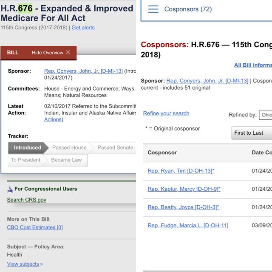272x272 pixels.
Task: Select the Introduced tracker stage
Action: 28,147
